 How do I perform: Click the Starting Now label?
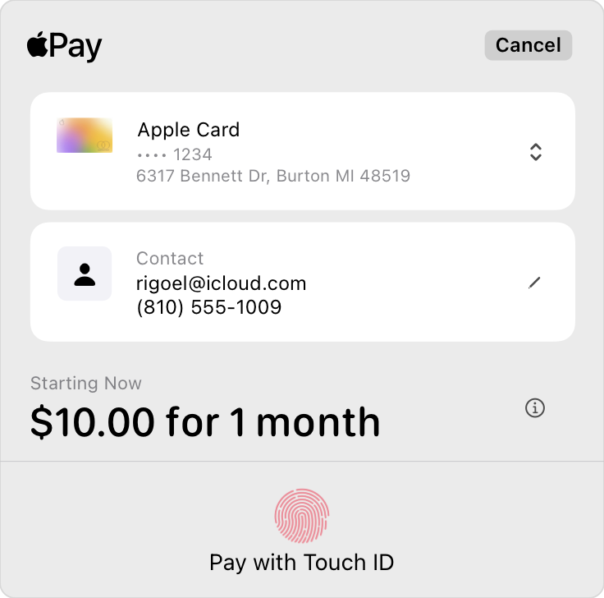pos(86,384)
